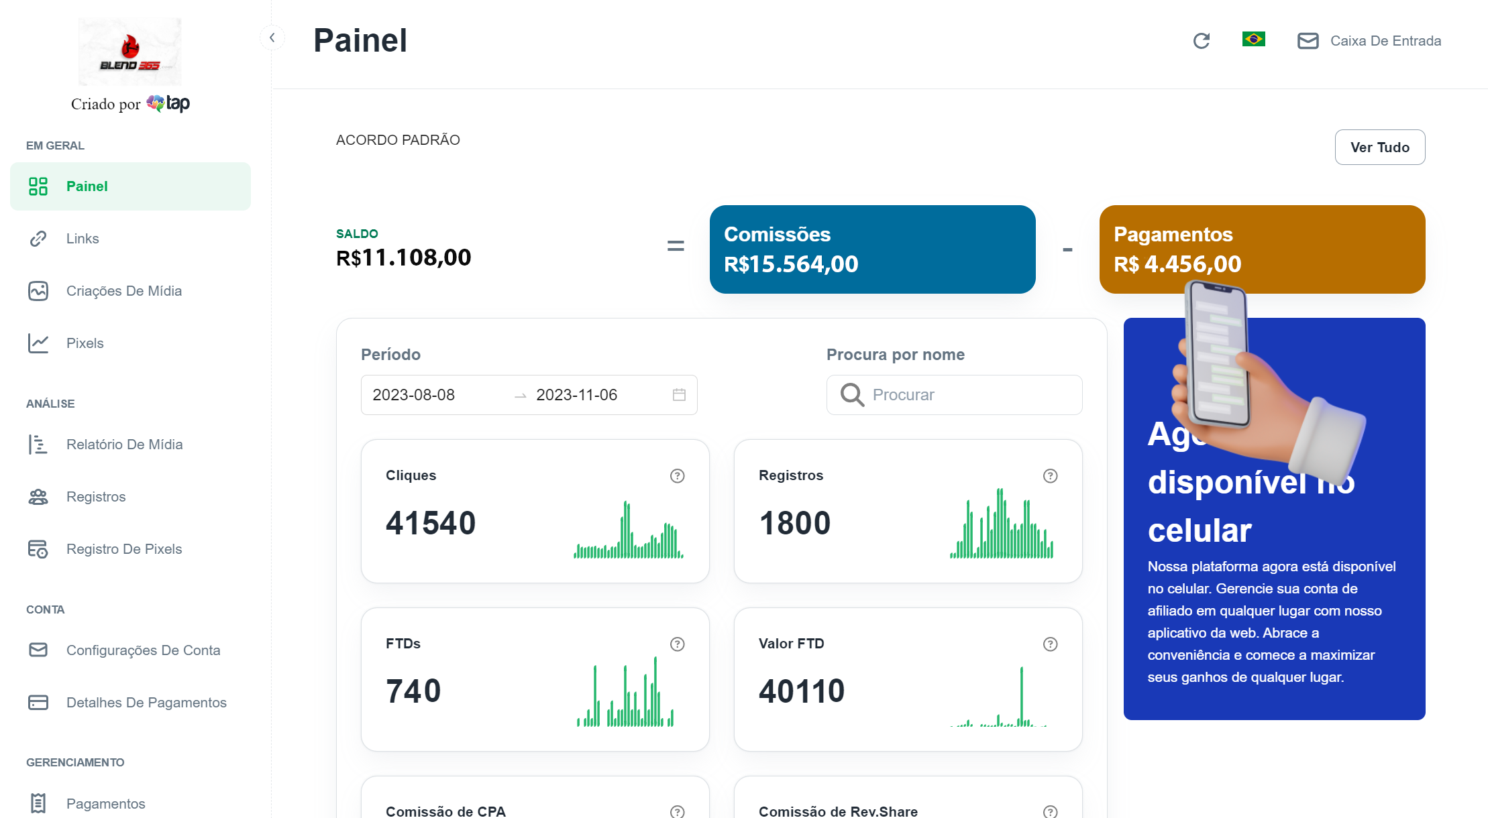
Task: Click the tap logo under Criado por
Action: (x=168, y=103)
